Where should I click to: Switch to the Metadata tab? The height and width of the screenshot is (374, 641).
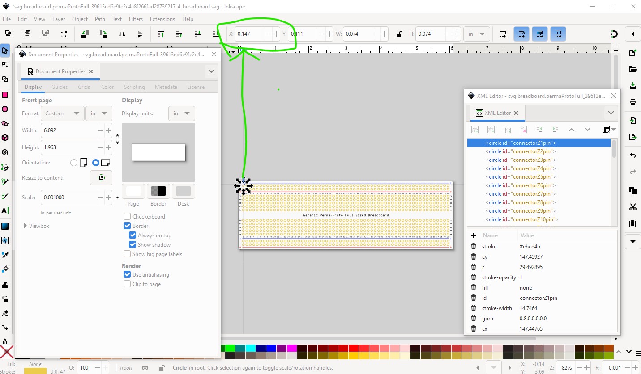coord(166,87)
